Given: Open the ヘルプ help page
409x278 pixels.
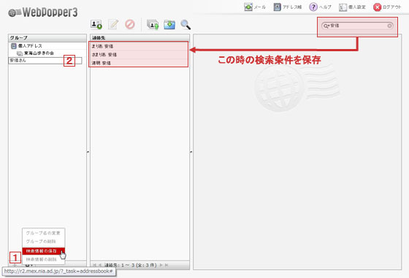Looking at the screenshot, I should coord(320,7).
